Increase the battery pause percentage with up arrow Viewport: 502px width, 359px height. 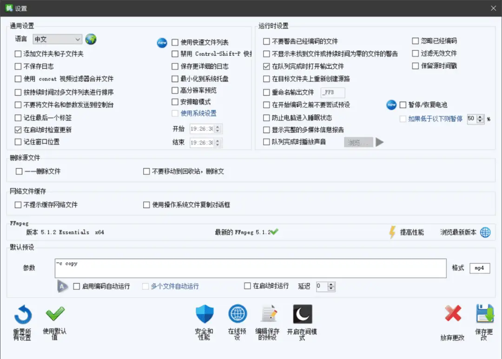click(x=479, y=117)
